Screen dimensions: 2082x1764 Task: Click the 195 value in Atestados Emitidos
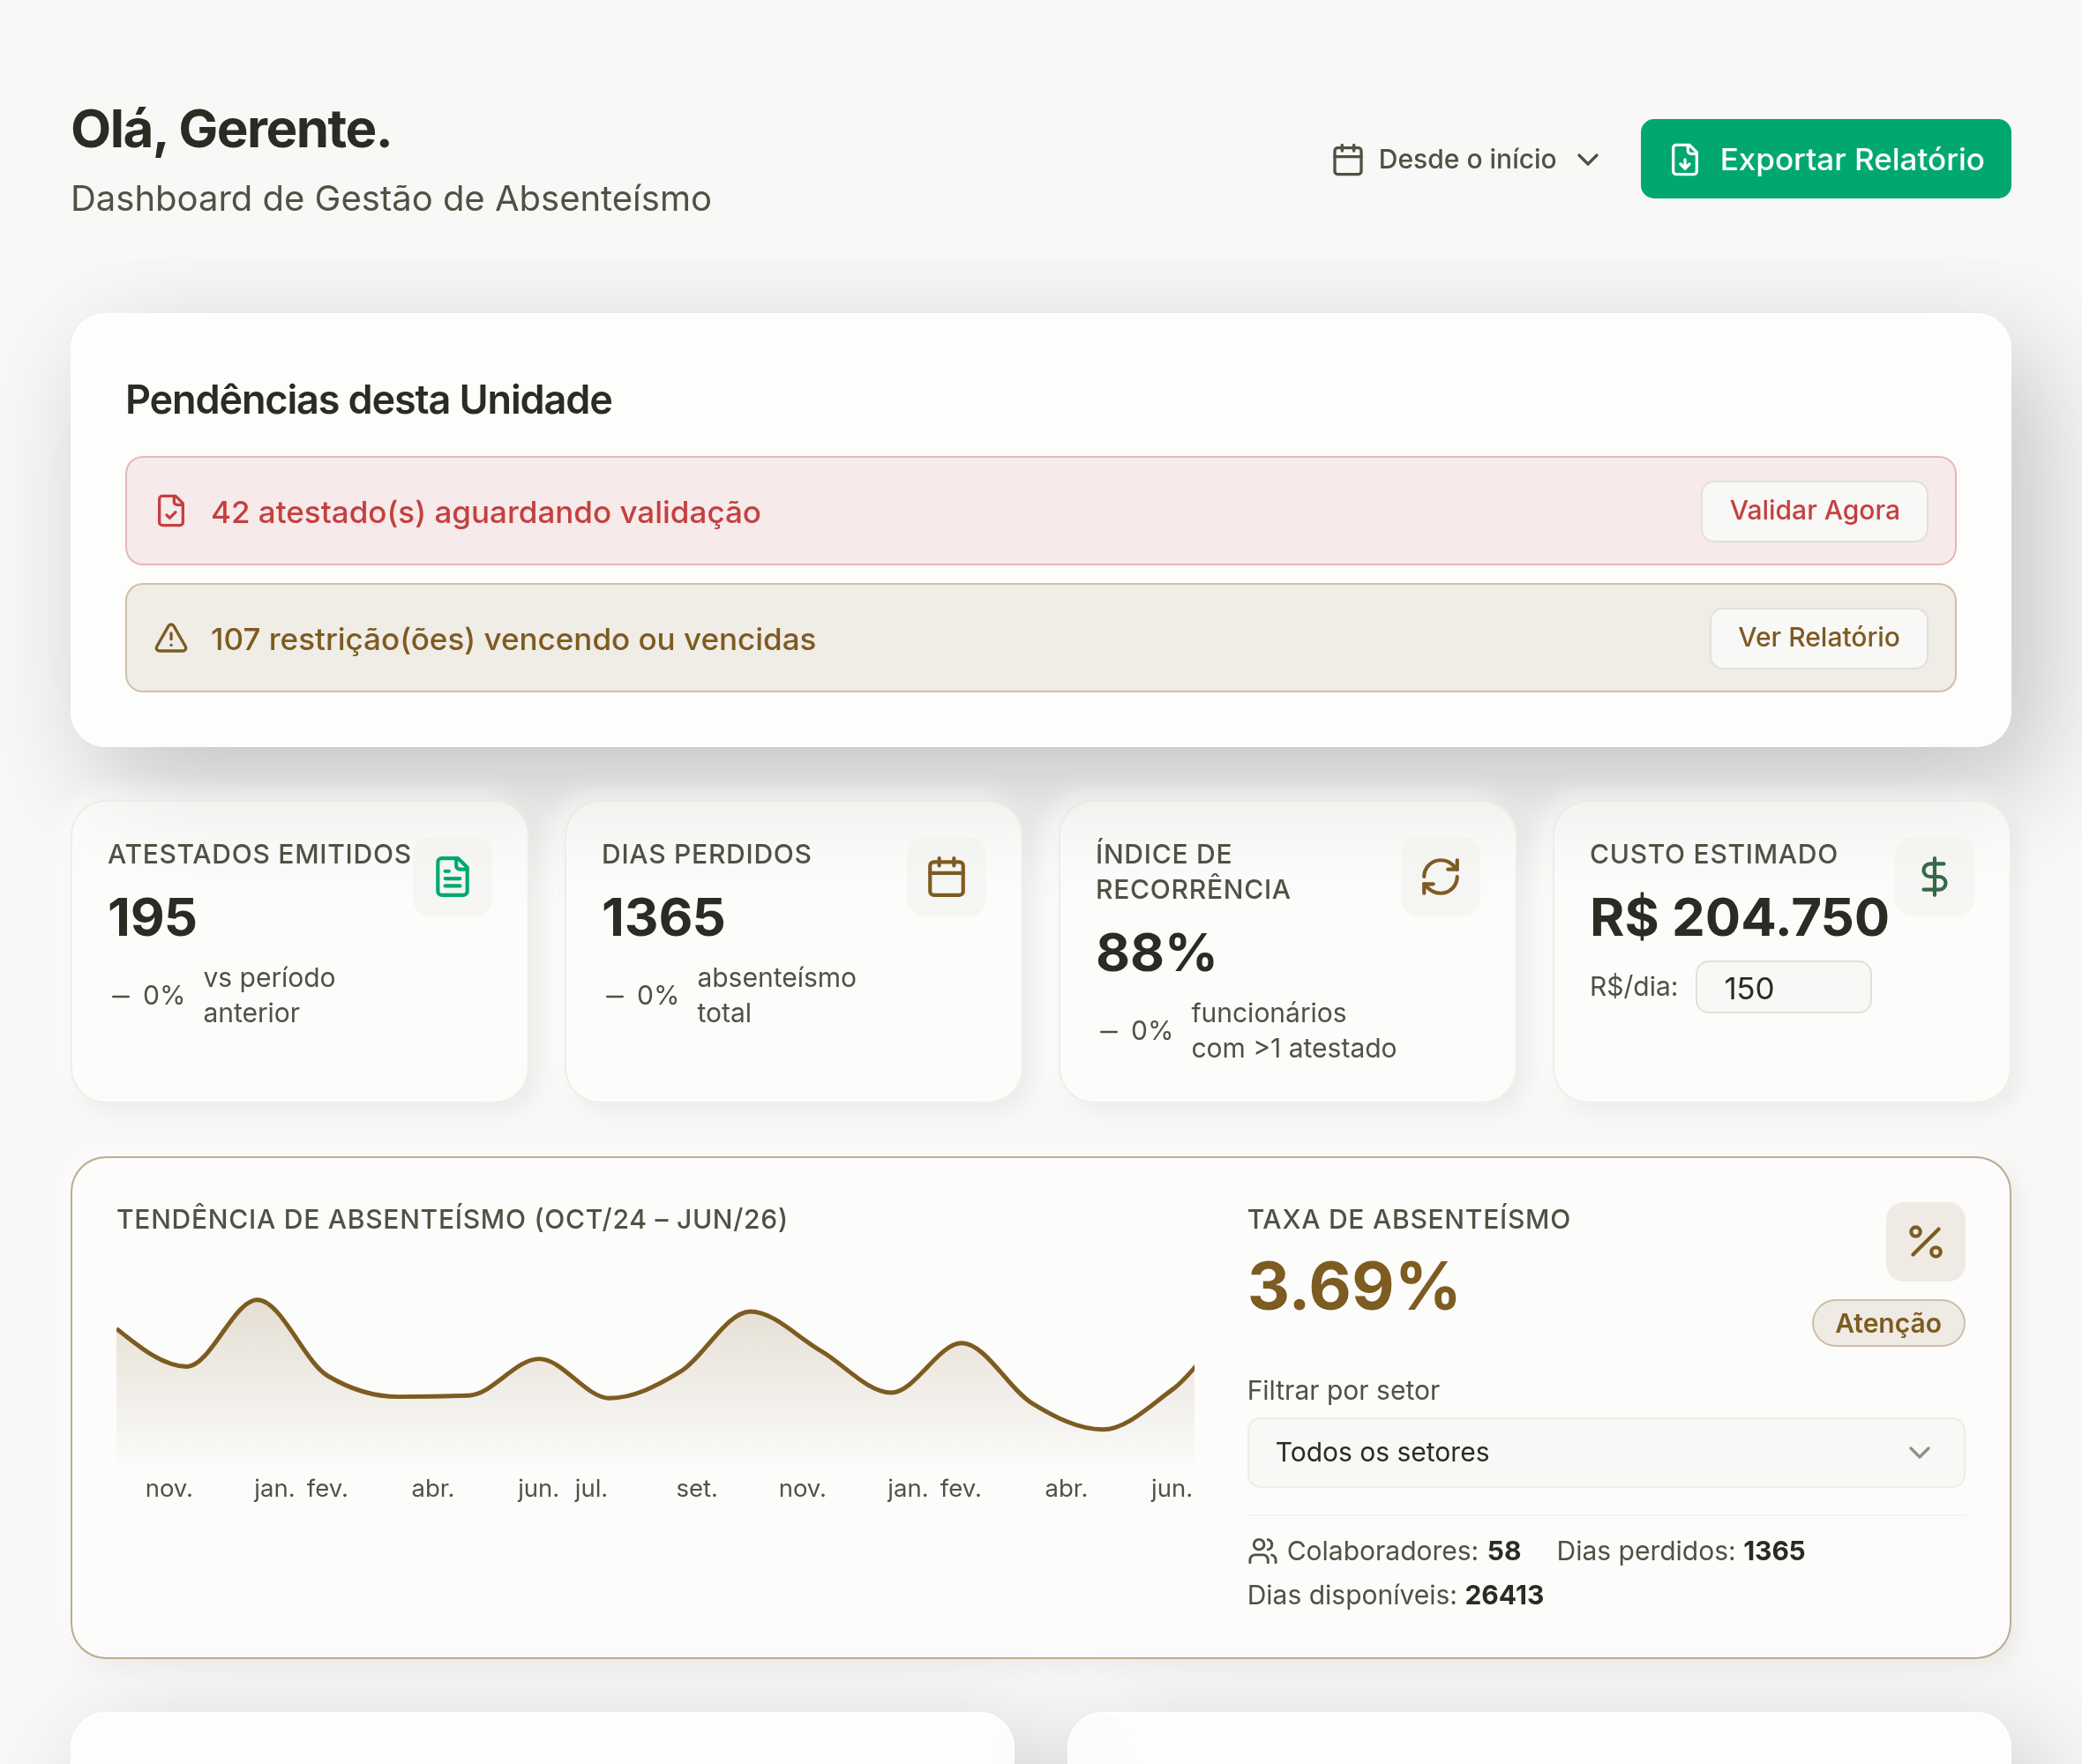pos(152,917)
